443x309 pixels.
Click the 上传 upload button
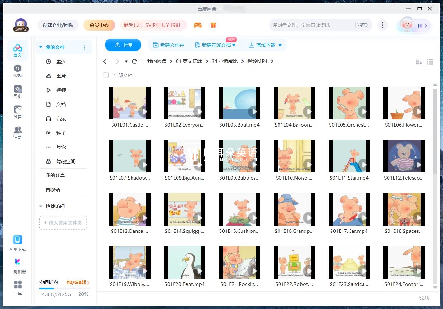tap(123, 45)
